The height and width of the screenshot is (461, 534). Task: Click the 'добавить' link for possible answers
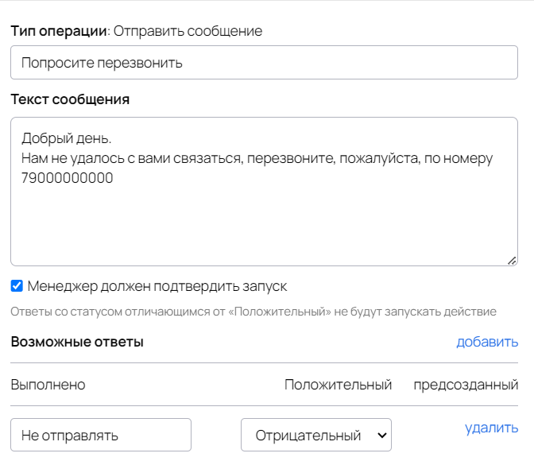point(487,342)
